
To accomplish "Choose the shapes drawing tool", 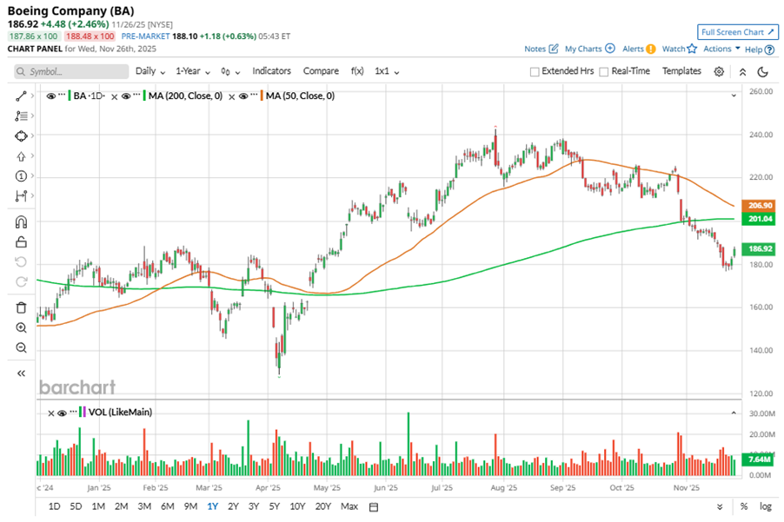I will (x=21, y=135).
